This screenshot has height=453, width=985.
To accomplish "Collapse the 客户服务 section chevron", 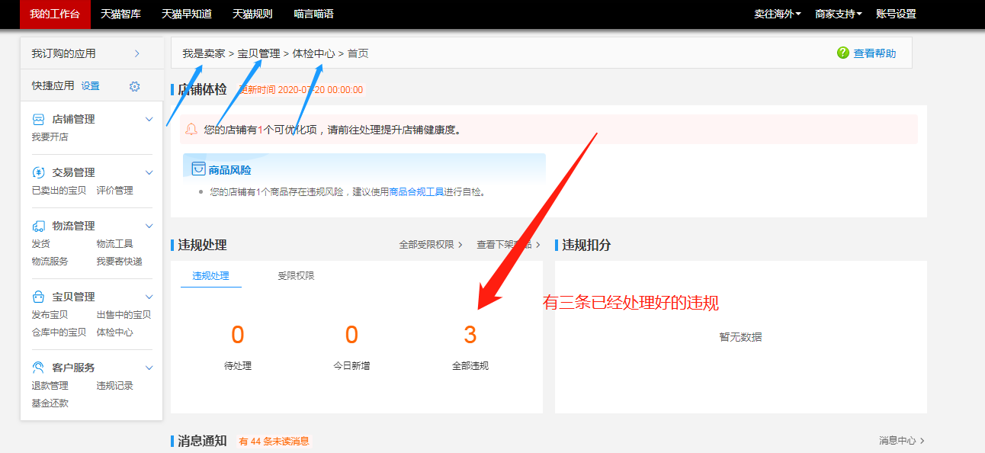I will (x=149, y=368).
